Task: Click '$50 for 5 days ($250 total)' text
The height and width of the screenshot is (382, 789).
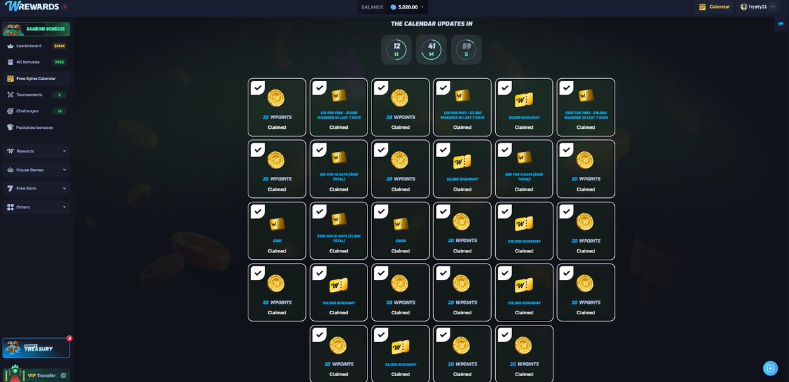Action: point(524,178)
